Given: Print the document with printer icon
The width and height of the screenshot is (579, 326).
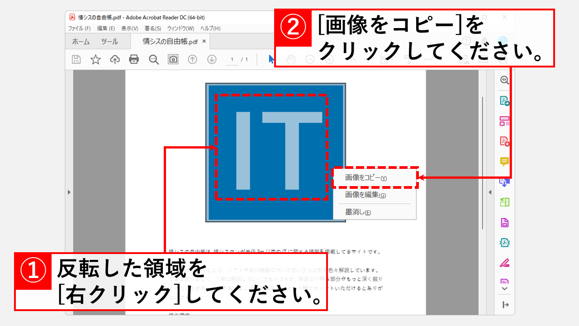Looking at the screenshot, I should tap(134, 59).
